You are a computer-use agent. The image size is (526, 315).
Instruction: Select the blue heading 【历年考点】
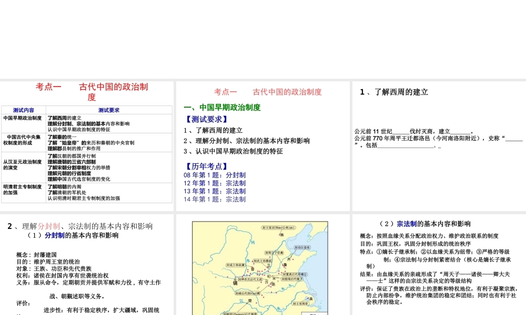[206, 166]
